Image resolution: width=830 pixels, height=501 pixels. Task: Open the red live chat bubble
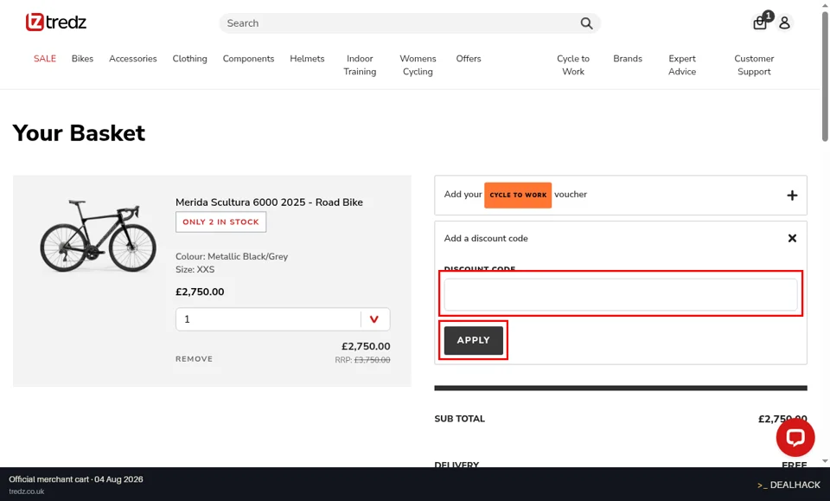[x=795, y=437]
